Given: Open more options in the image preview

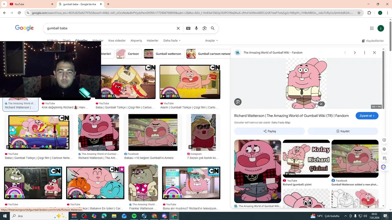Looking at the screenshot, I should pyautogui.click(x=364, y=53).
